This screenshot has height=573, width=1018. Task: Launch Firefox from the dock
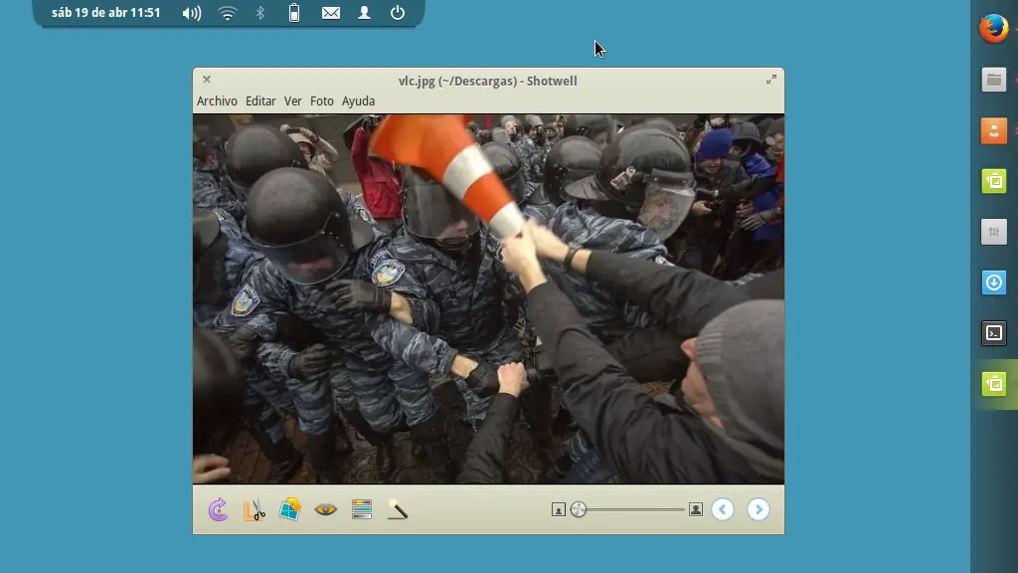click(993, 29)
